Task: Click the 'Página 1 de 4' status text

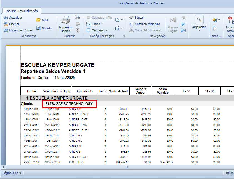Action: pos(12,173)
